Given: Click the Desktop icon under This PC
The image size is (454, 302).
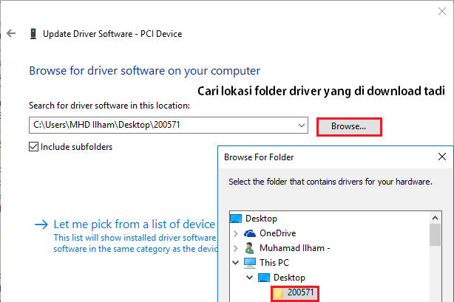Looking at the screenshot, I should (x=264, y=277).
